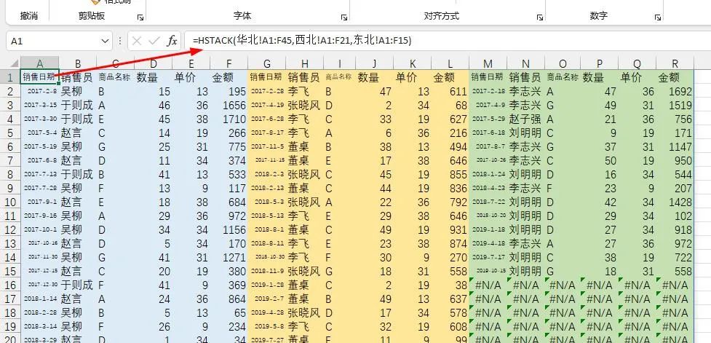Open the Clipboard group dialog launcher
The image size is (711, 343).
(x=140, y=17)
